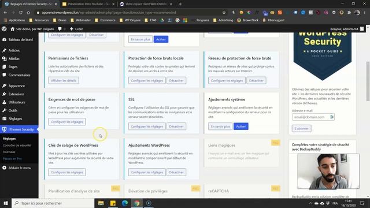The image size is (370, 208).
Task: Disable the SSL module
Action: [176, 127]
